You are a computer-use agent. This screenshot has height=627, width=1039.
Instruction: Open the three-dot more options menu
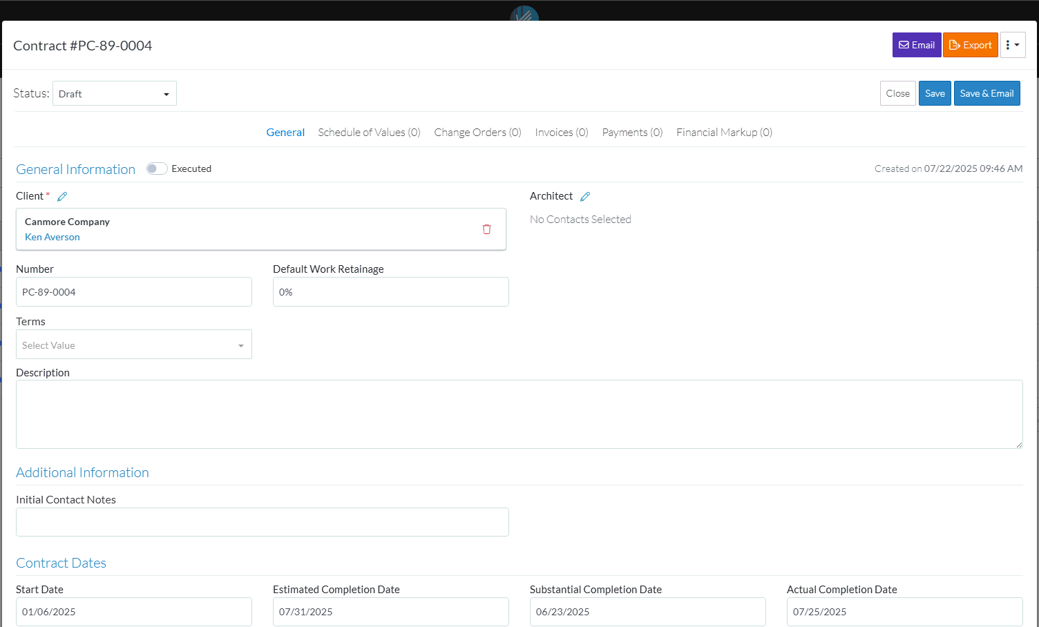tap(1012, 45)
